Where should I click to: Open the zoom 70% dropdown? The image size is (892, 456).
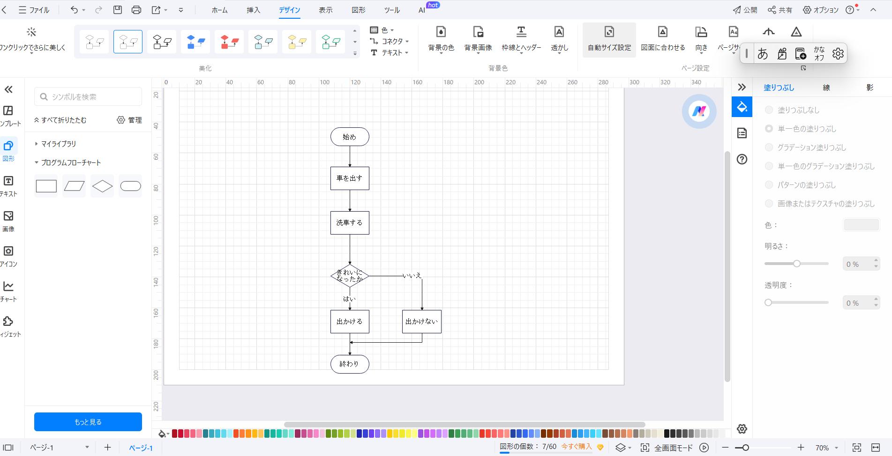click(x=827, y=448)
